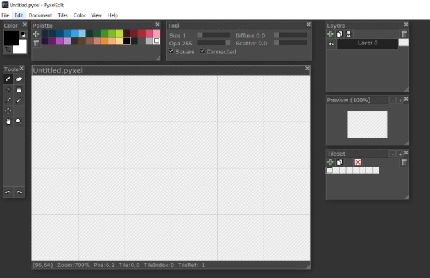
Task: Remove tile with red X icon
Action: [357, 162]
